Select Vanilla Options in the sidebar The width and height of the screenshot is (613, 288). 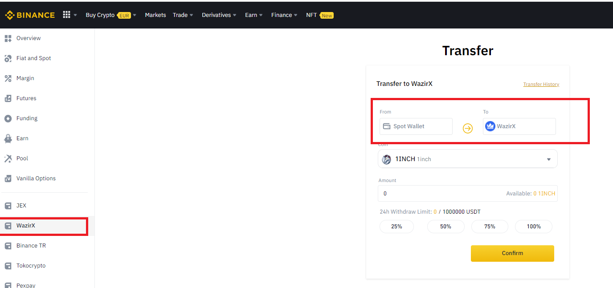[36, 178]
